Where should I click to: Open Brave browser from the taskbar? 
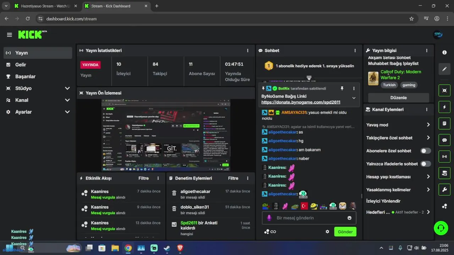[x=180, y=248]
